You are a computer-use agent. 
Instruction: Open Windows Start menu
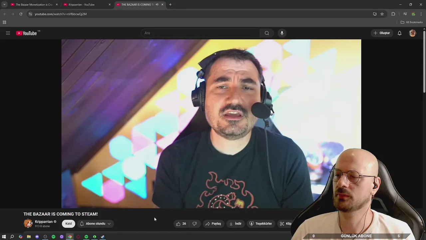[x=4, y=237]
